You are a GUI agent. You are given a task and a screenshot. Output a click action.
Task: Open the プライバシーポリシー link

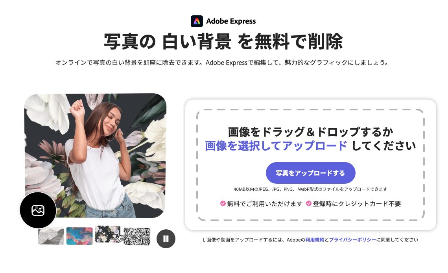[352, 240]
